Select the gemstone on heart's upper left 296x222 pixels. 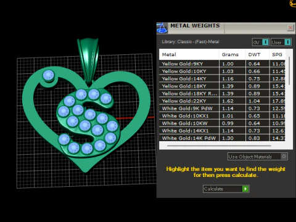[x=49, y=75]
